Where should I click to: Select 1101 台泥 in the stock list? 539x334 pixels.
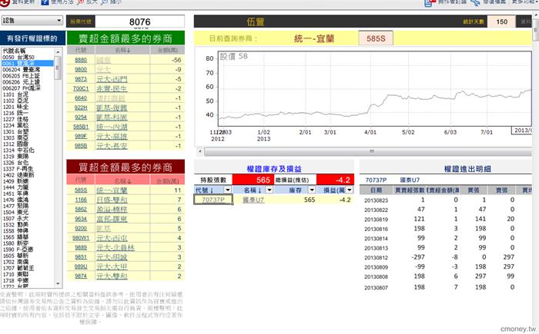16,94
